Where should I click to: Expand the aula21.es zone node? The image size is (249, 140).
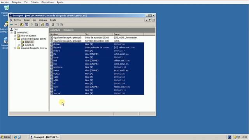tap(19, 45)
